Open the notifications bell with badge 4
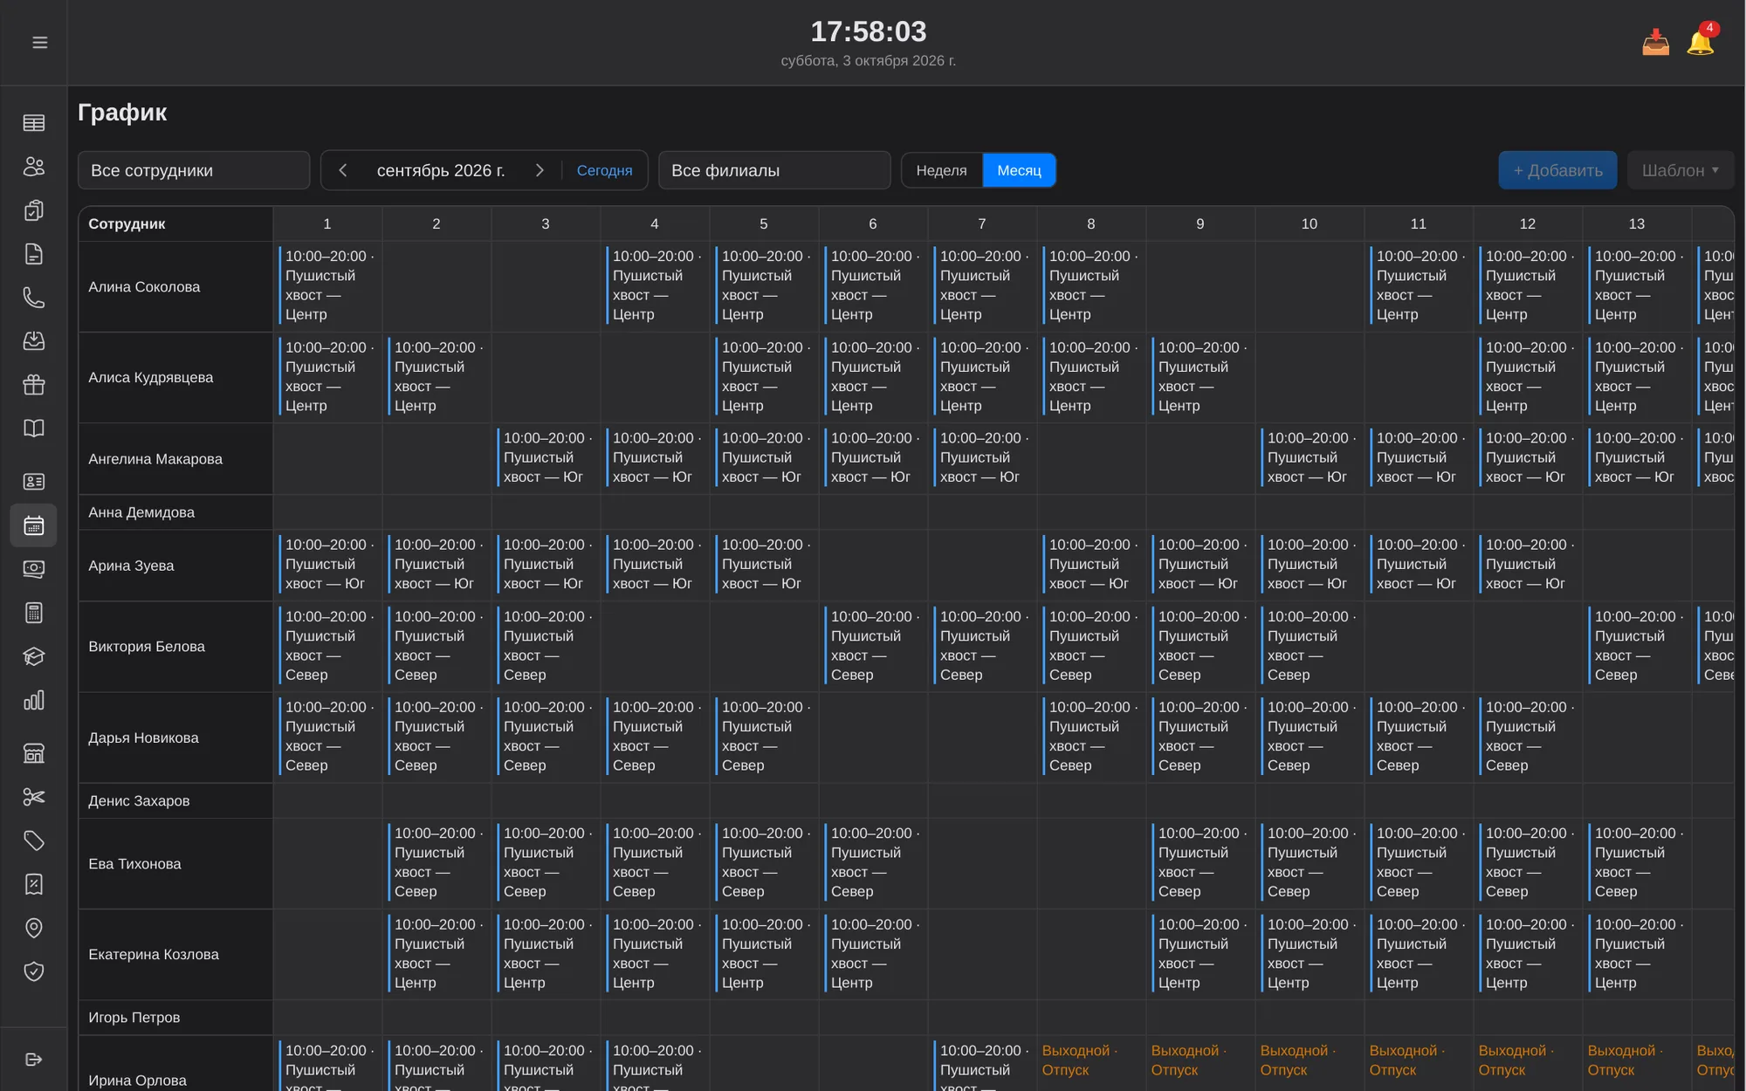The image size is (1746, 1091). click(1701, 41)
